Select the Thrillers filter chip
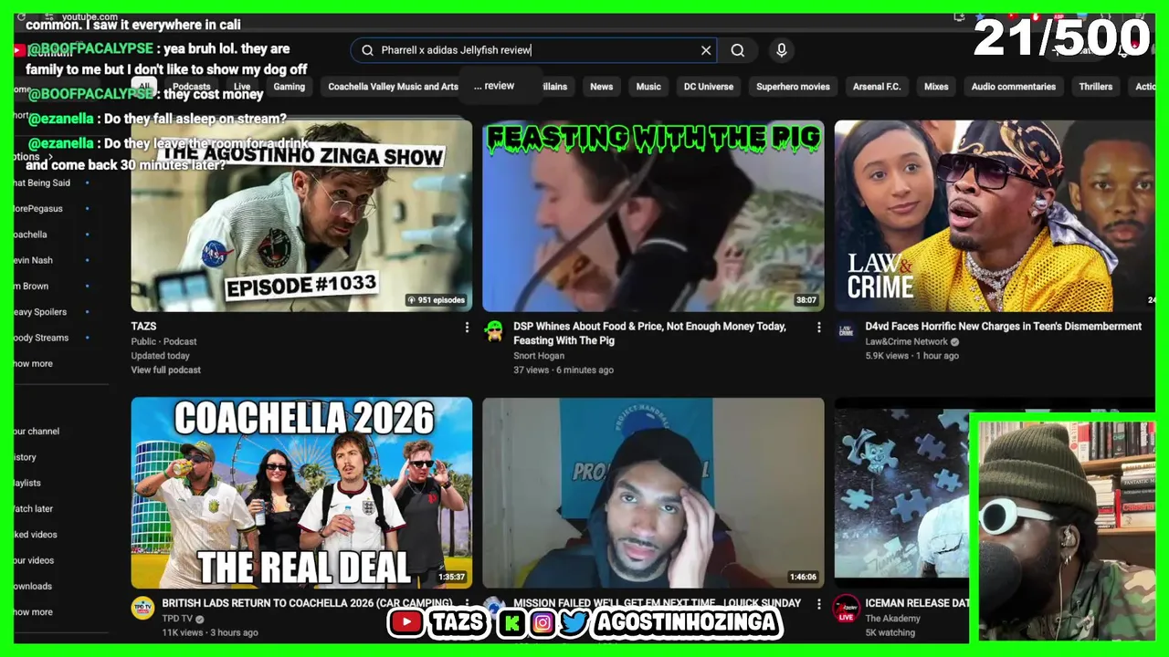The width and height of the screenshot is (1169, 657). tap(1095, 87)
